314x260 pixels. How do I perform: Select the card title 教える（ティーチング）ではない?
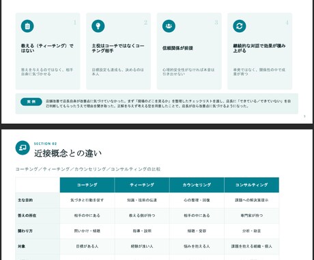click(47, 48)
